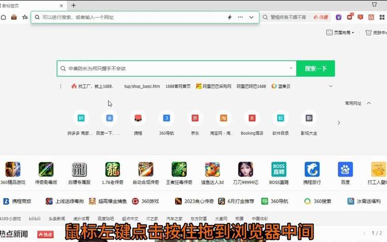
Task: Click the main search input field
Action: (x=177, y=68)
